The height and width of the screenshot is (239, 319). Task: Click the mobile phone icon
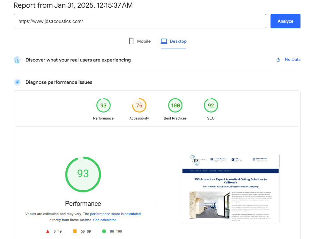click(x=131, y=41)
